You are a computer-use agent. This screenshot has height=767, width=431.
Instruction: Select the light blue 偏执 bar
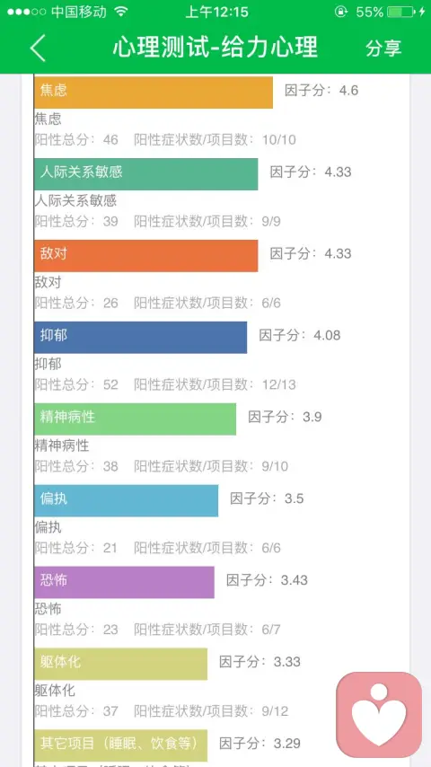(x=127, y=501)
